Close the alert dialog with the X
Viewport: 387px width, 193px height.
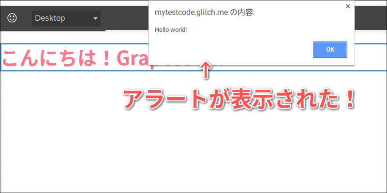347,6
